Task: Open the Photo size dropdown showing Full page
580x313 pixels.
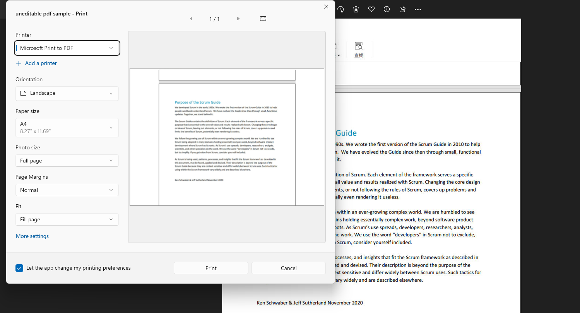Action: tap(67, 161)
